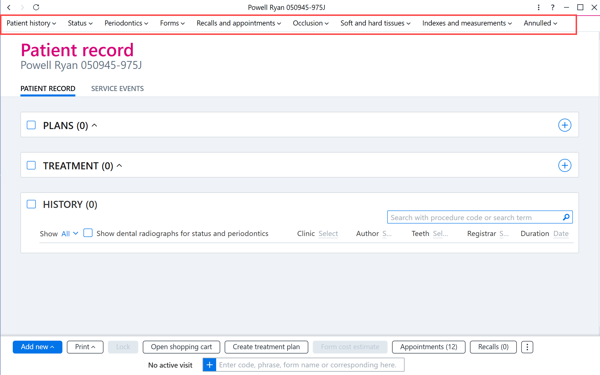The height and width of the screenshot is (375, 600).
Task: Collapse the PLANS section chevron
Action: click(95, 125)
